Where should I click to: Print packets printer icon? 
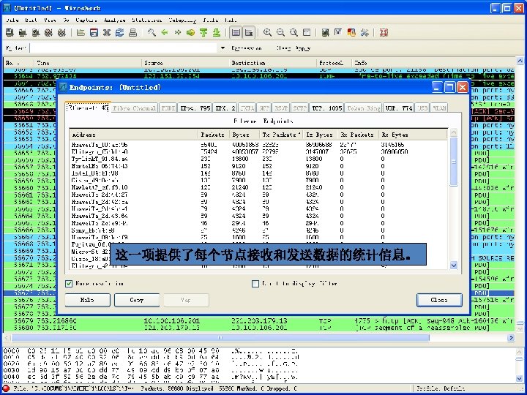(x=132, y=33)
